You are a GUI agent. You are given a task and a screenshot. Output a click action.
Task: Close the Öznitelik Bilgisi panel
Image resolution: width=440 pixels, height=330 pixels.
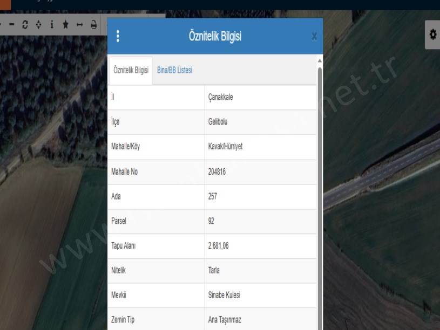tap(314, 37)
